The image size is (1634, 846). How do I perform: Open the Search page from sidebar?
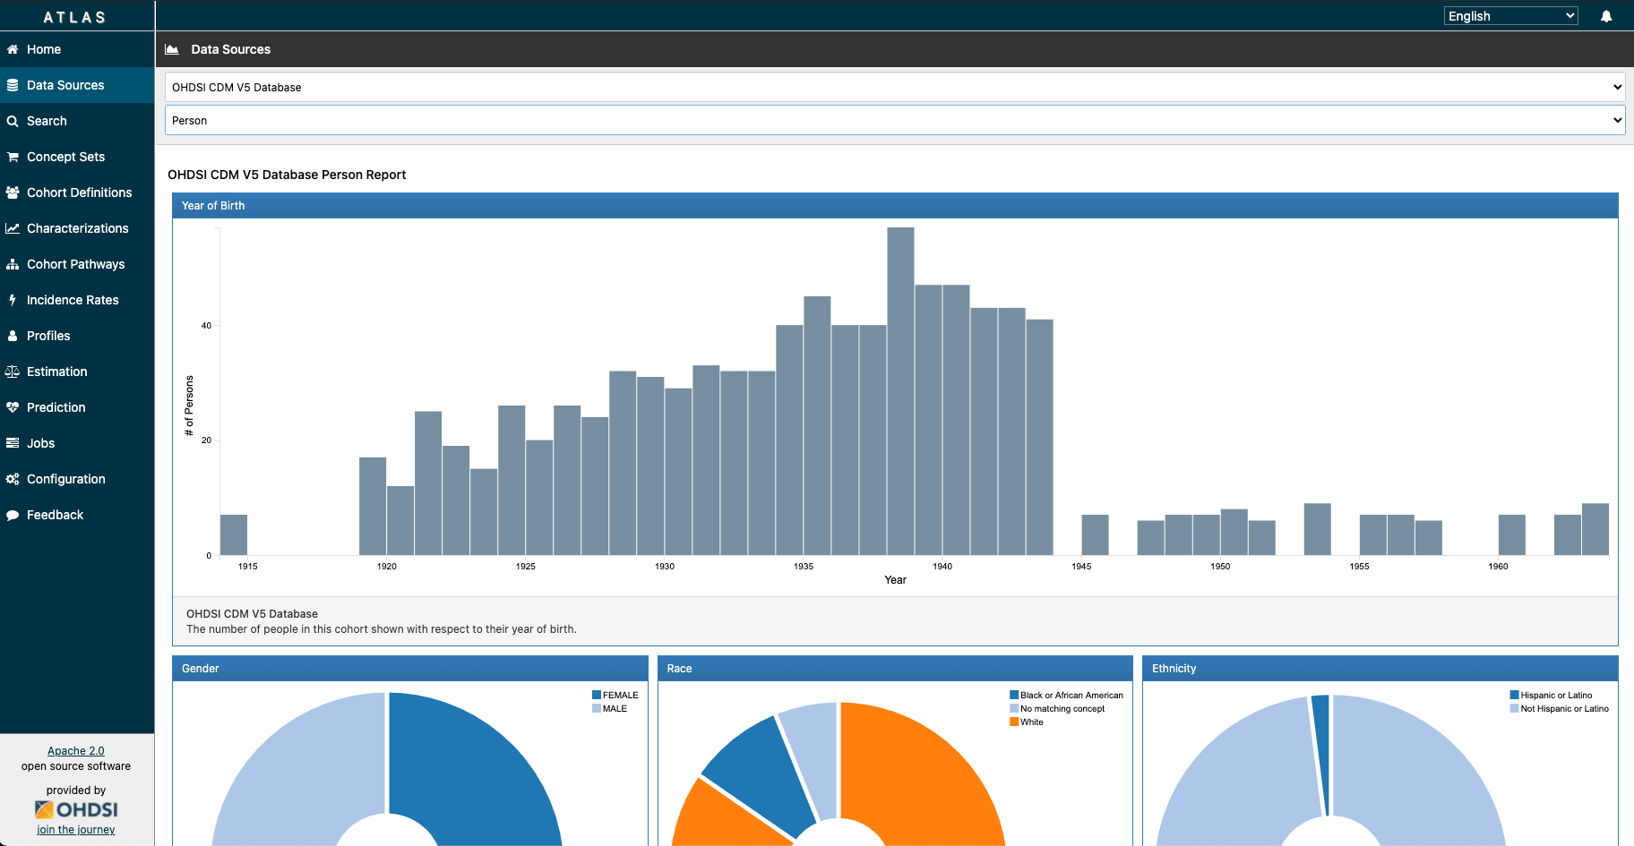pos(77,121)
